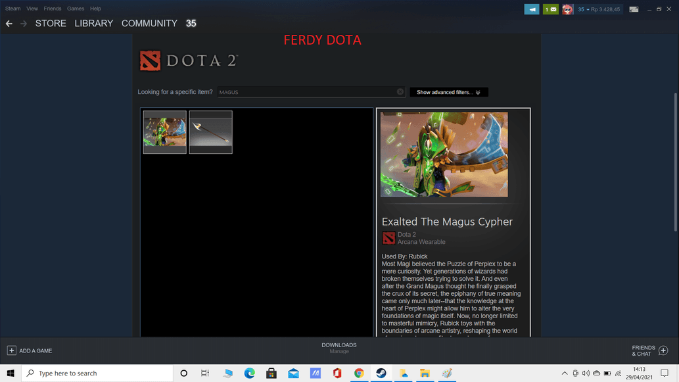The image size is (679, 382).
Task: Click the large Magus Cypher preview image
Action: point(444,155)
